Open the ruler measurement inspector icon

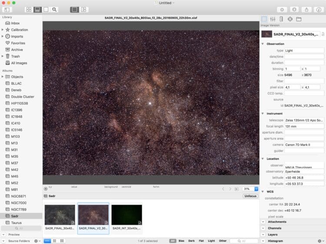click(281, 19)
